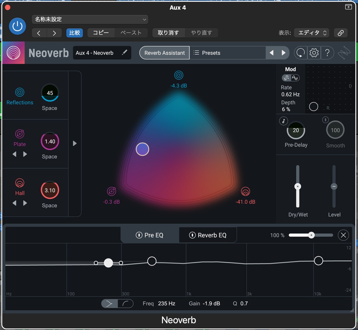Click the Aux 4 - Neoverb name field

point(102,53)
